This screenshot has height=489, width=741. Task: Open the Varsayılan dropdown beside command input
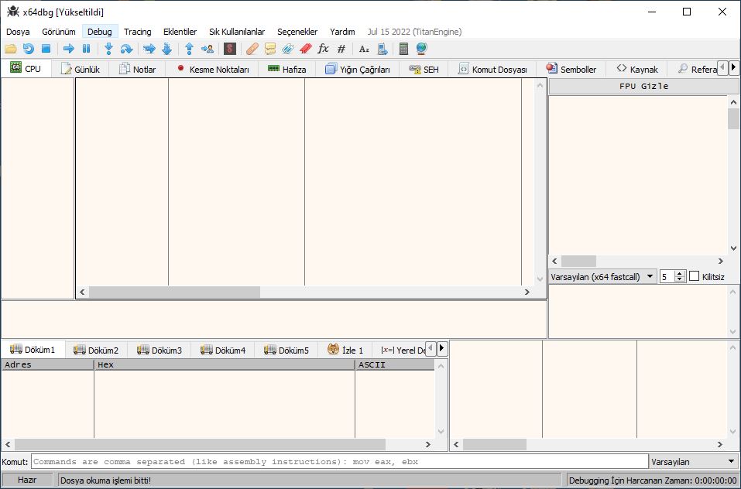pyautogui.click(x=694, y=462)
